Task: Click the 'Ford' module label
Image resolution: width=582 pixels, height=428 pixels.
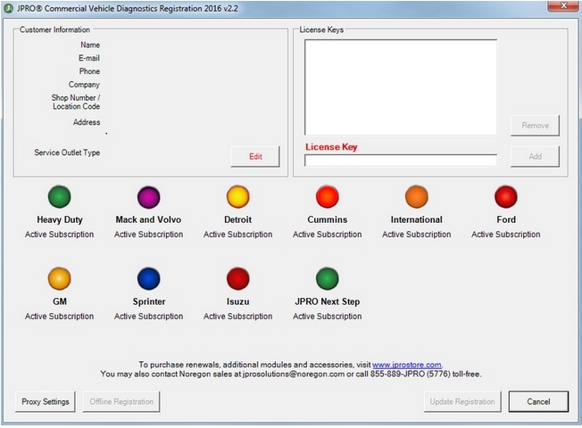Action: click(506, 219)
